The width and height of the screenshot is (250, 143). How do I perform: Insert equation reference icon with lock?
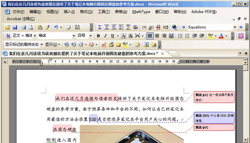151,27
